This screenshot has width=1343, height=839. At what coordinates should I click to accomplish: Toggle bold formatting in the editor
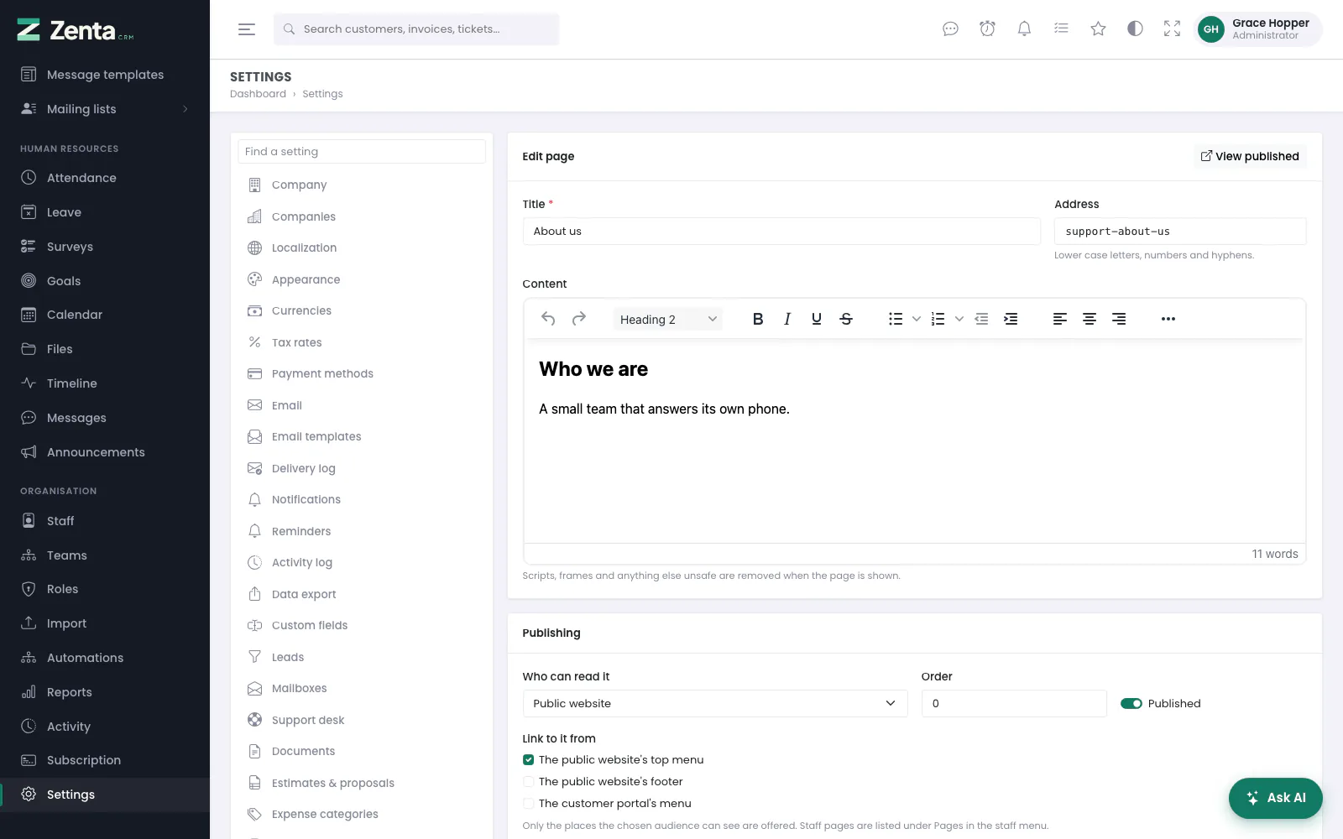(758, 319)
